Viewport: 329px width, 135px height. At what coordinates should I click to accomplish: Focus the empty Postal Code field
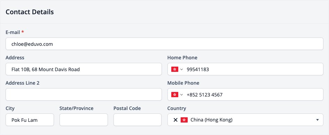138,120
